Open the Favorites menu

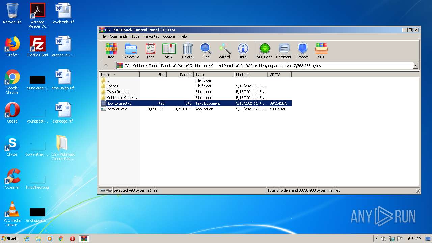click(151, 36)
